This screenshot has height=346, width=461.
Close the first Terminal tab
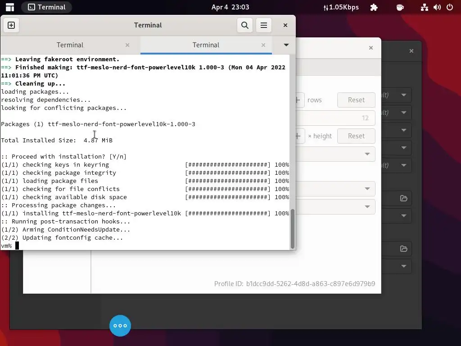127,45
